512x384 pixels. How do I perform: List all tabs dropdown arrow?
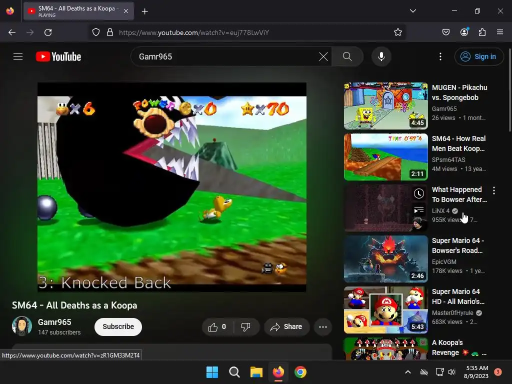412,11
